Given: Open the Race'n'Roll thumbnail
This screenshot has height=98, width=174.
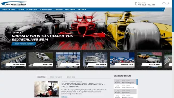Looking at the screenshot, I should click(150, 60).
